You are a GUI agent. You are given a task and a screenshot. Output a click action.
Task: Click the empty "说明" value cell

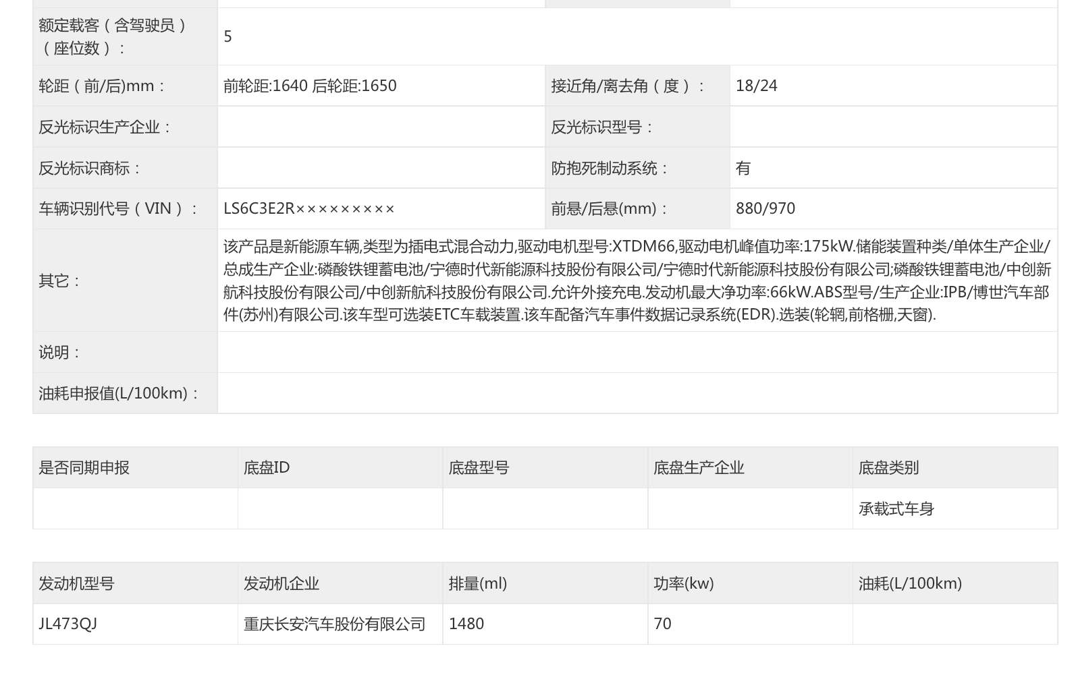637,353
